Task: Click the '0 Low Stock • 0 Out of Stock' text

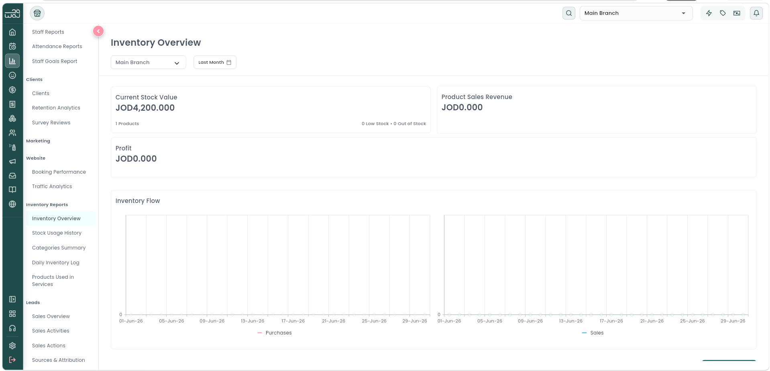Action: click(394, 124)
